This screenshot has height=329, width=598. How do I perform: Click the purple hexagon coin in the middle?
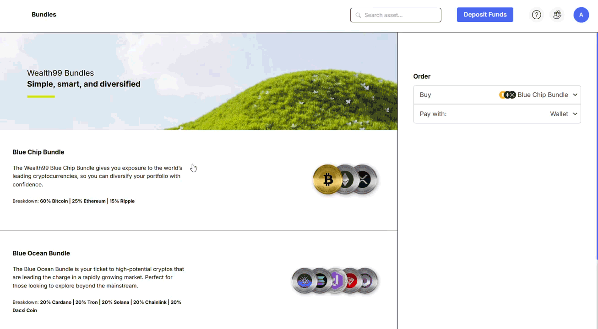336,281
